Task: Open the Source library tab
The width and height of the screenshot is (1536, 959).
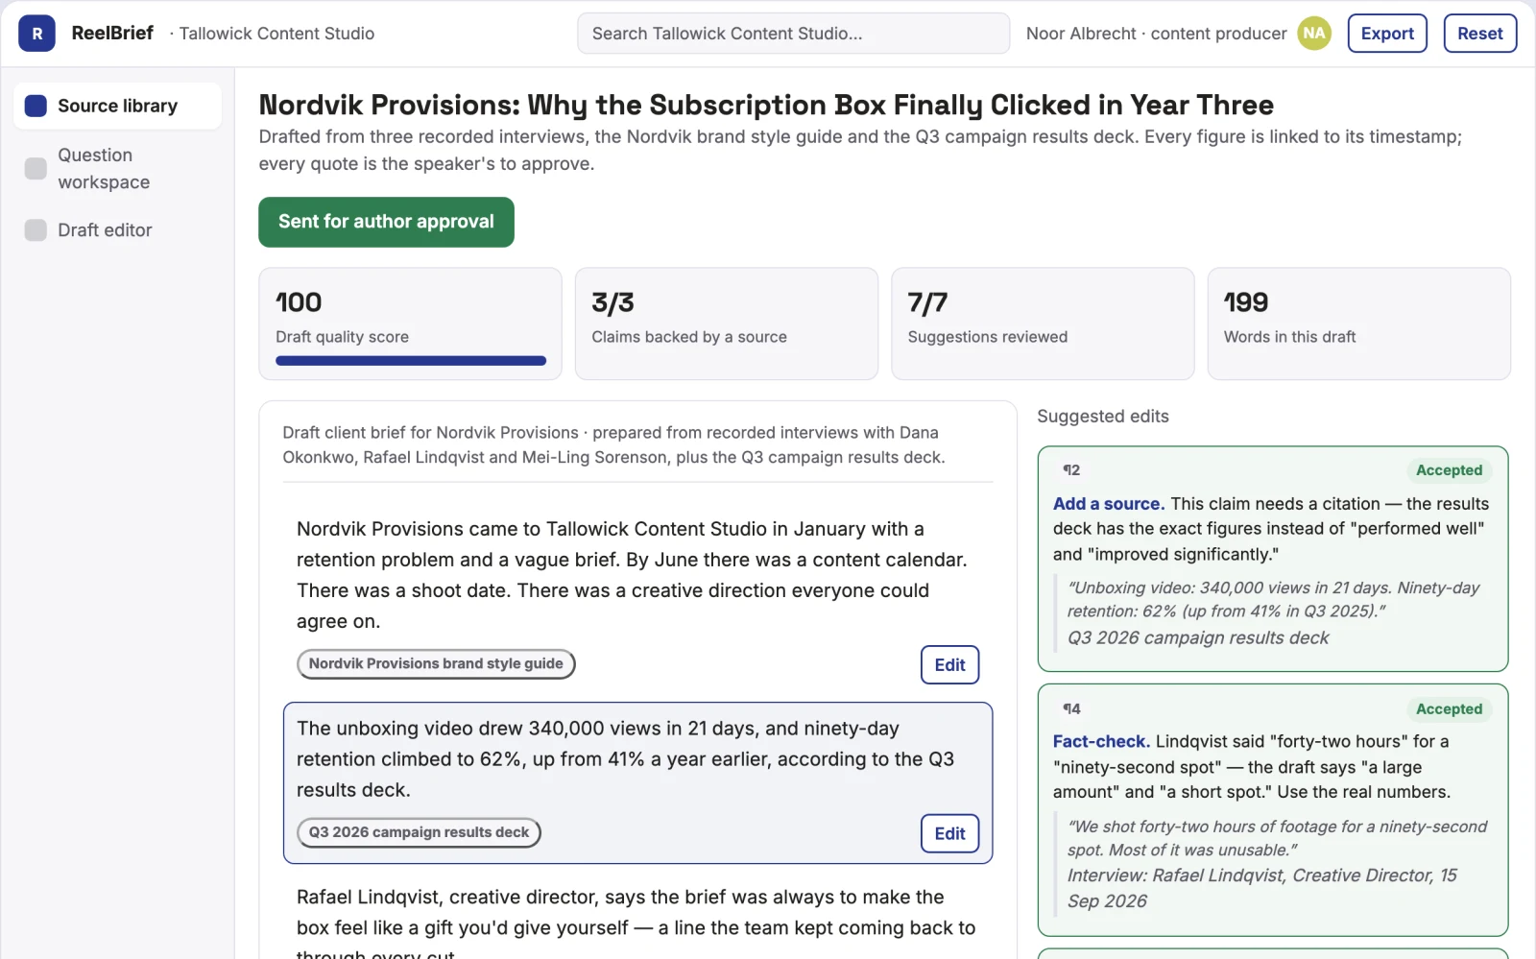Action: [x=117, y=106]
